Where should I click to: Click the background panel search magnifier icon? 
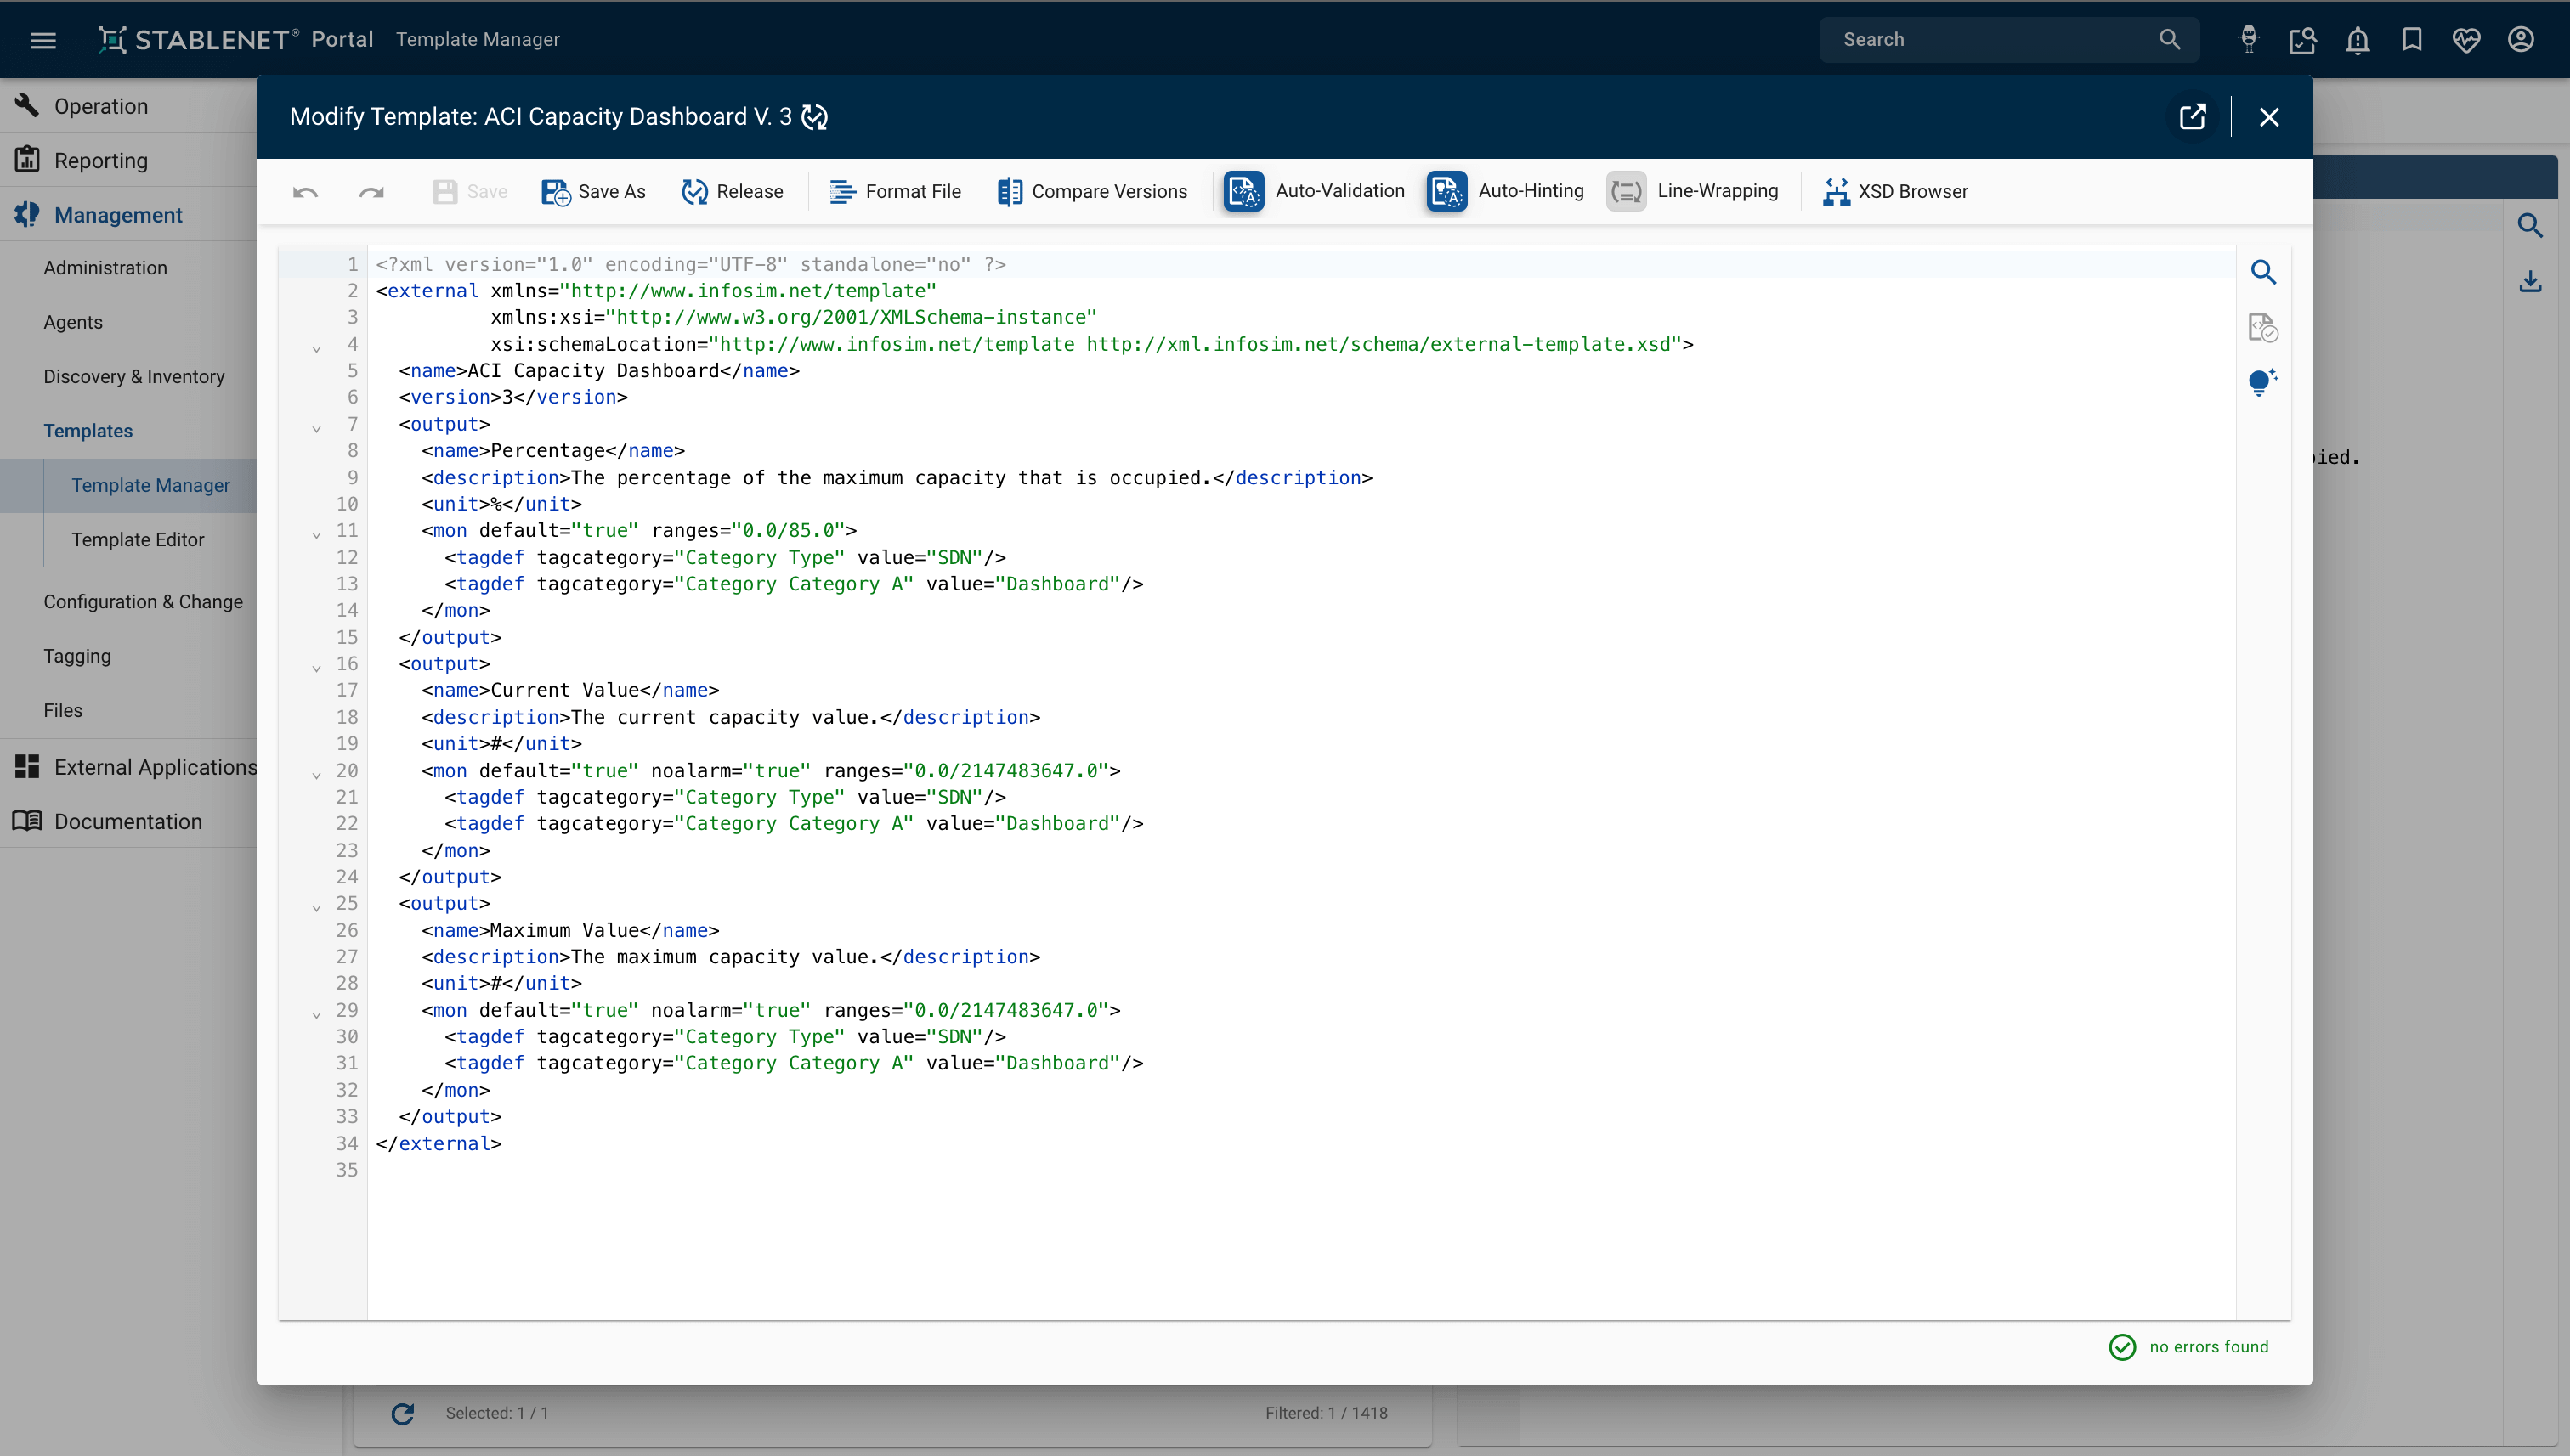tap(2530, 226)
